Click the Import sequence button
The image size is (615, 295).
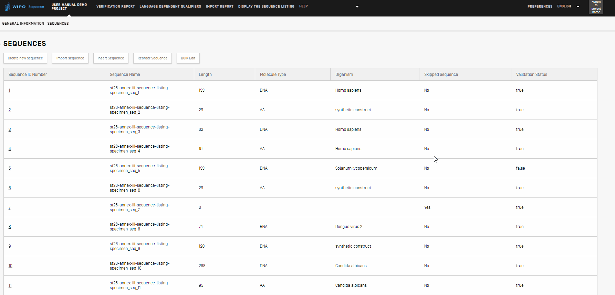point(70,58)
